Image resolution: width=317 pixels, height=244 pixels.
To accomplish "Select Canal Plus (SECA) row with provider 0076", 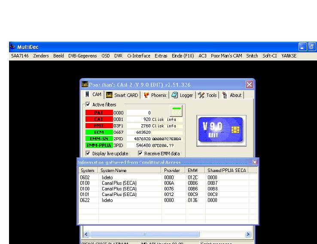I will (x=168, y=189).
